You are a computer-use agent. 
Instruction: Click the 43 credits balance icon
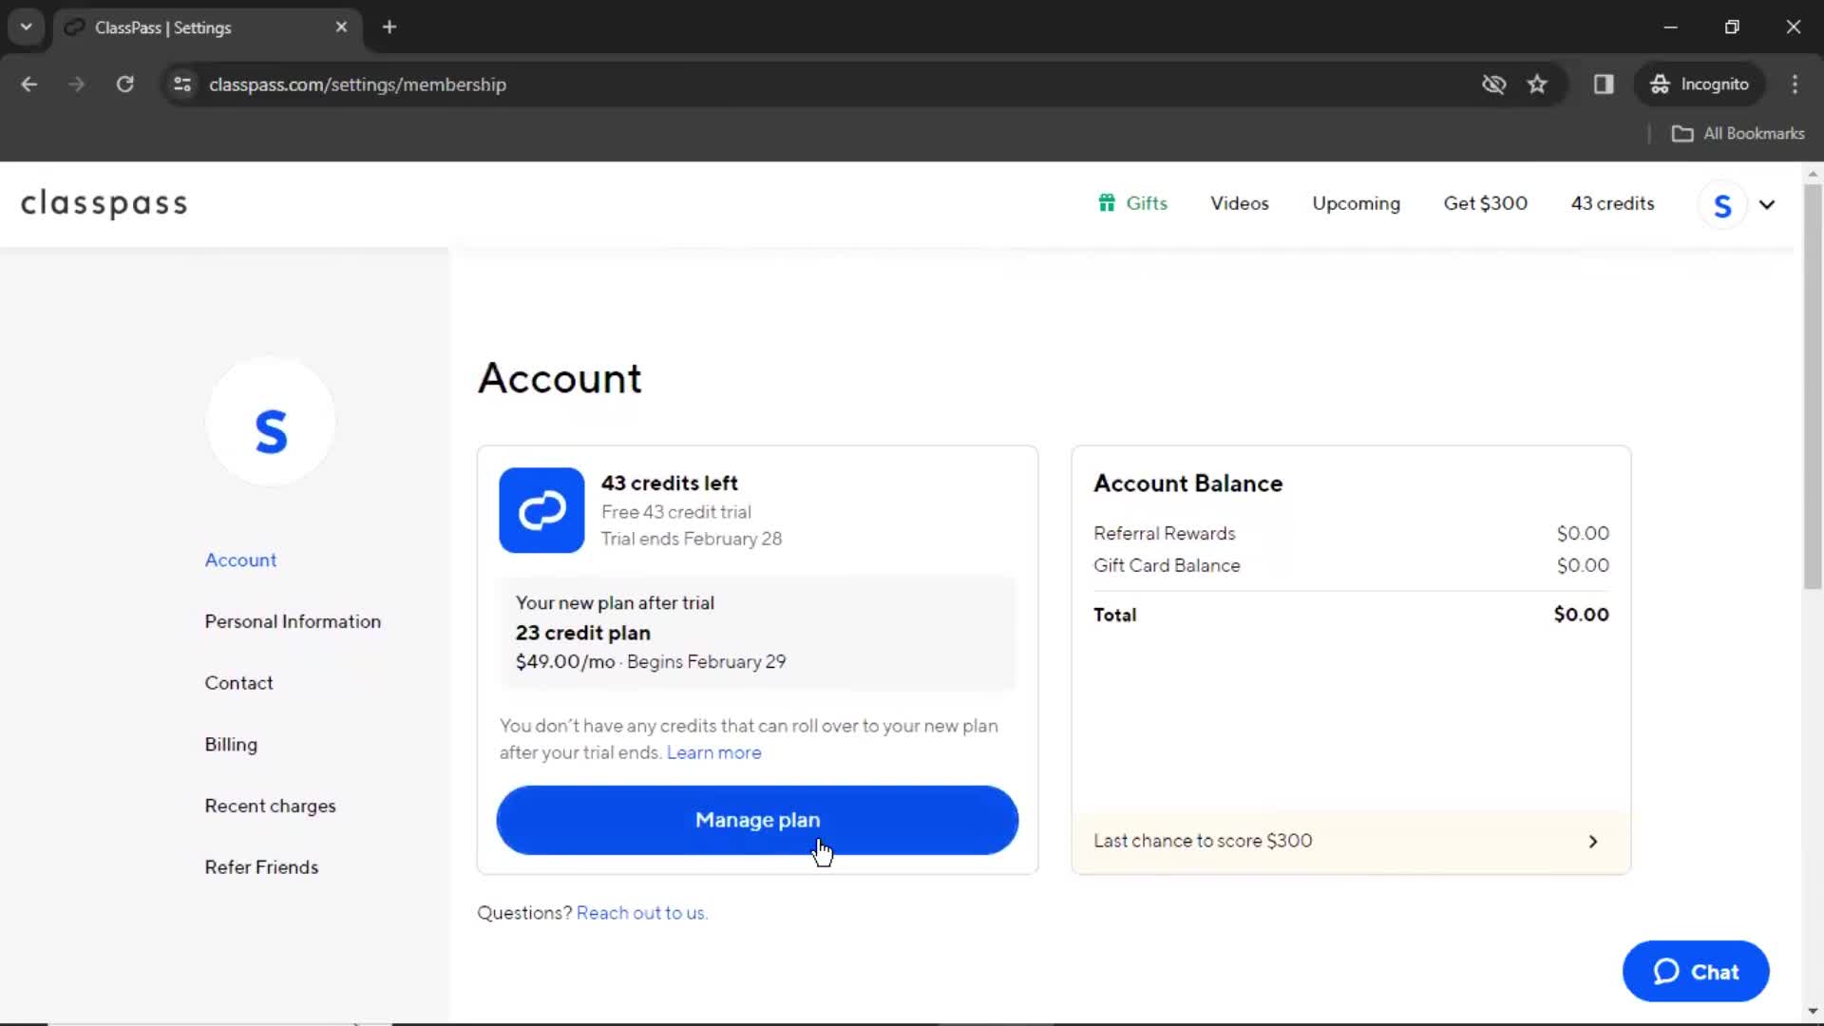coord(1612,203)
